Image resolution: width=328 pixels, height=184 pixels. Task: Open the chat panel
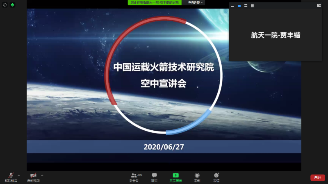[155, 177]
